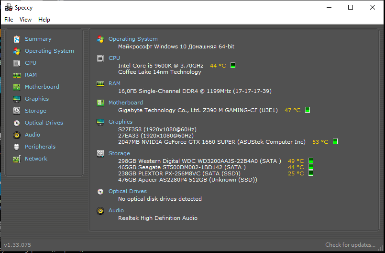This screenshot has width=385, height=253.
Task: Open the Optical Drives disc icon
Action: click(x=17, y=123)
